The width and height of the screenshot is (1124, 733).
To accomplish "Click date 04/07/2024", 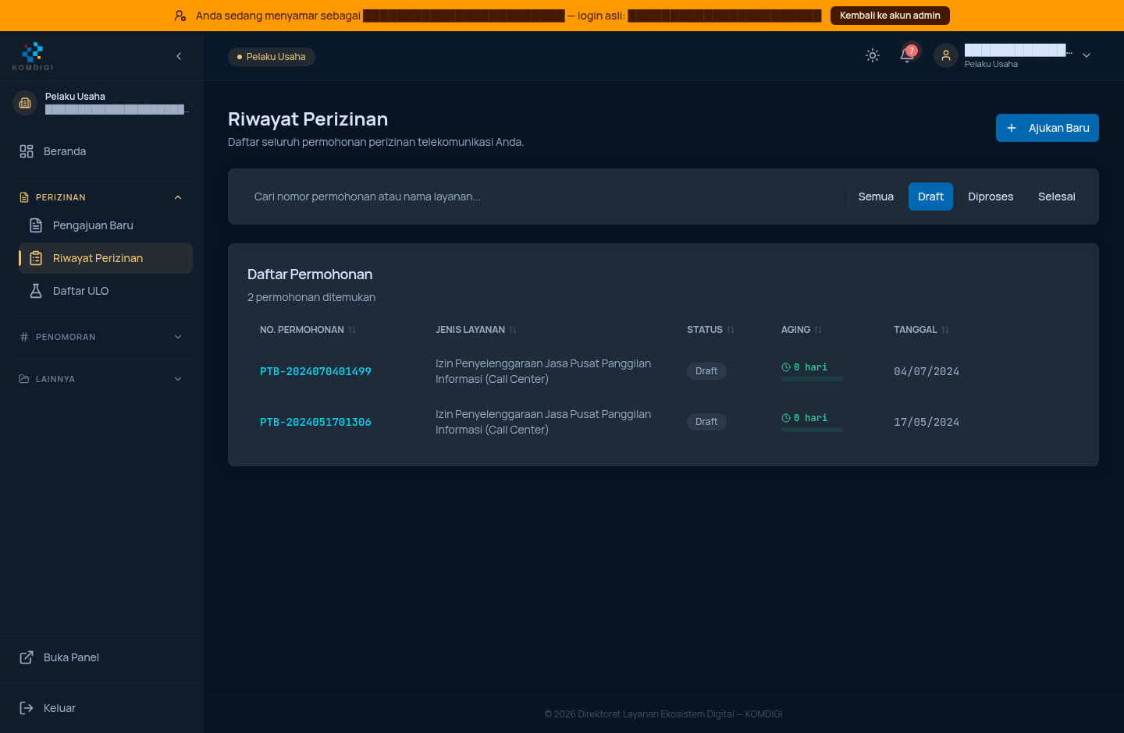I will [927, 371].
